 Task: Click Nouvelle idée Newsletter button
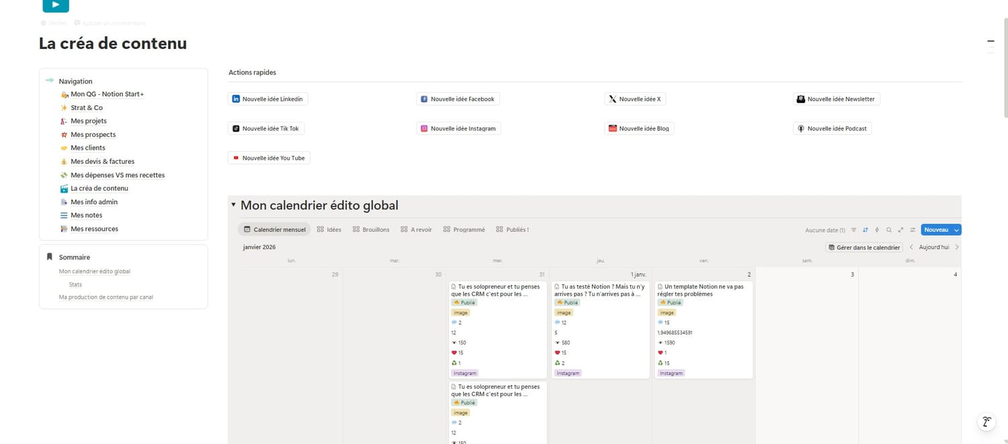coord(836,99)
